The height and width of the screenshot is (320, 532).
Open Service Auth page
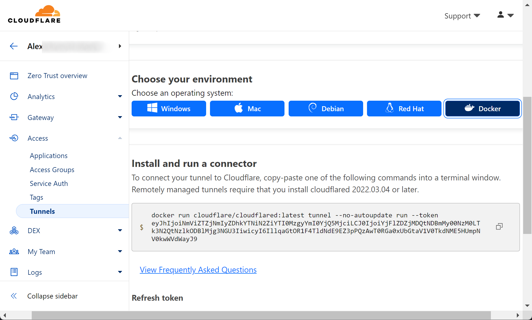point(49,183)
